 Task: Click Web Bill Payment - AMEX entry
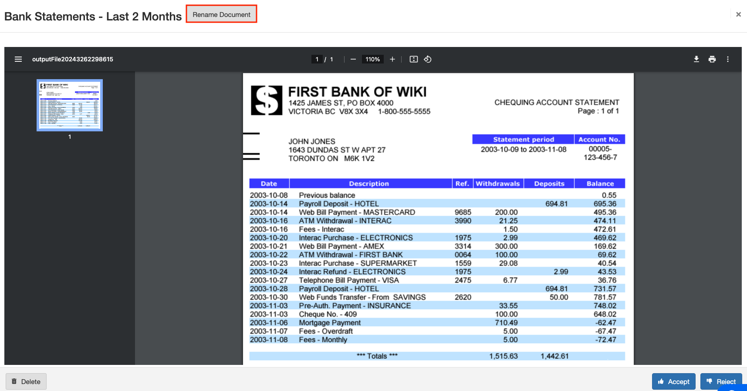(x=341, y=246)
